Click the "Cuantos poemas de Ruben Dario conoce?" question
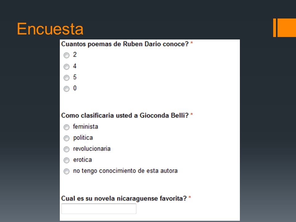This screenshot has width=296, height=222. (x=125, y=44)
